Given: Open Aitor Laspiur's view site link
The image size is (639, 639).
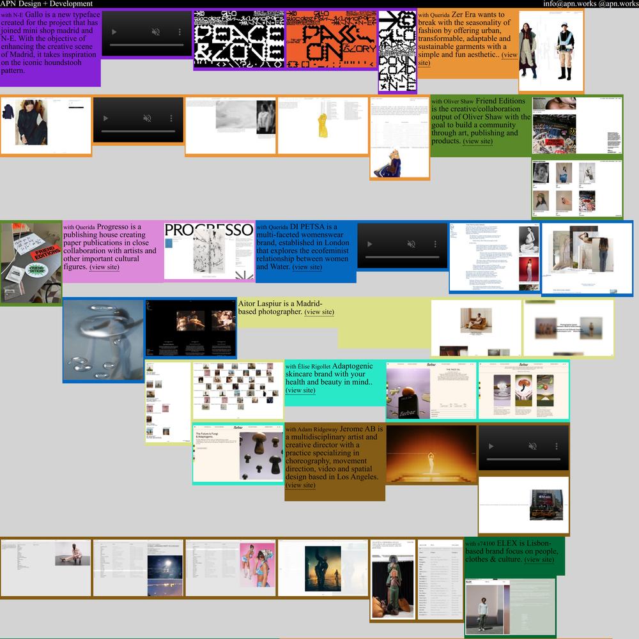Looking at the screenshot, I should coord(319,312).
